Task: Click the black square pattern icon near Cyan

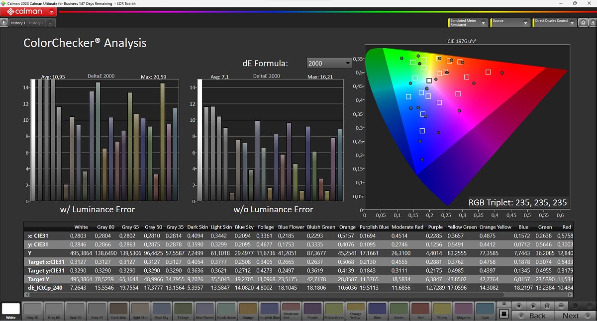Action: click(503, 314)
